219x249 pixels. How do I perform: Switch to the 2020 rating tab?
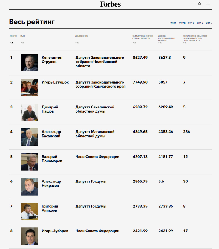tap(182, 23)
